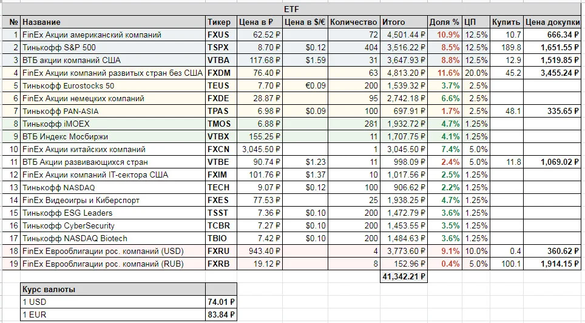
Task: Select the merged ETF title cell
Action: coord(291,9)
